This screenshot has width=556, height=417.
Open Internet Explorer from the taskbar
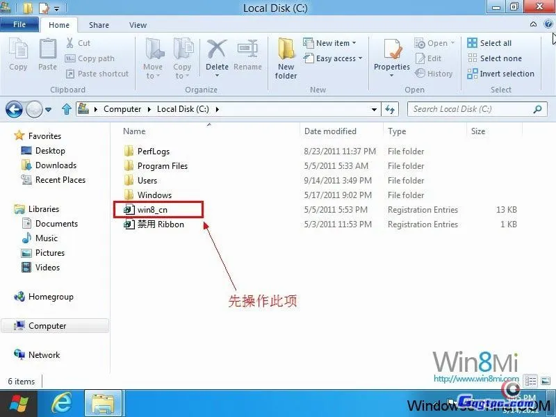point(63,403)
